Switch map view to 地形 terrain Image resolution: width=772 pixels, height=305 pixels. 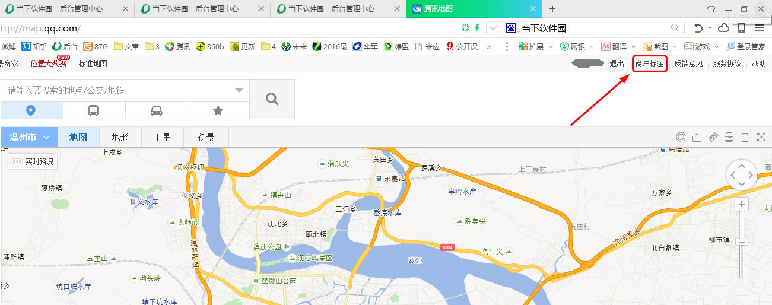(120, 137)
